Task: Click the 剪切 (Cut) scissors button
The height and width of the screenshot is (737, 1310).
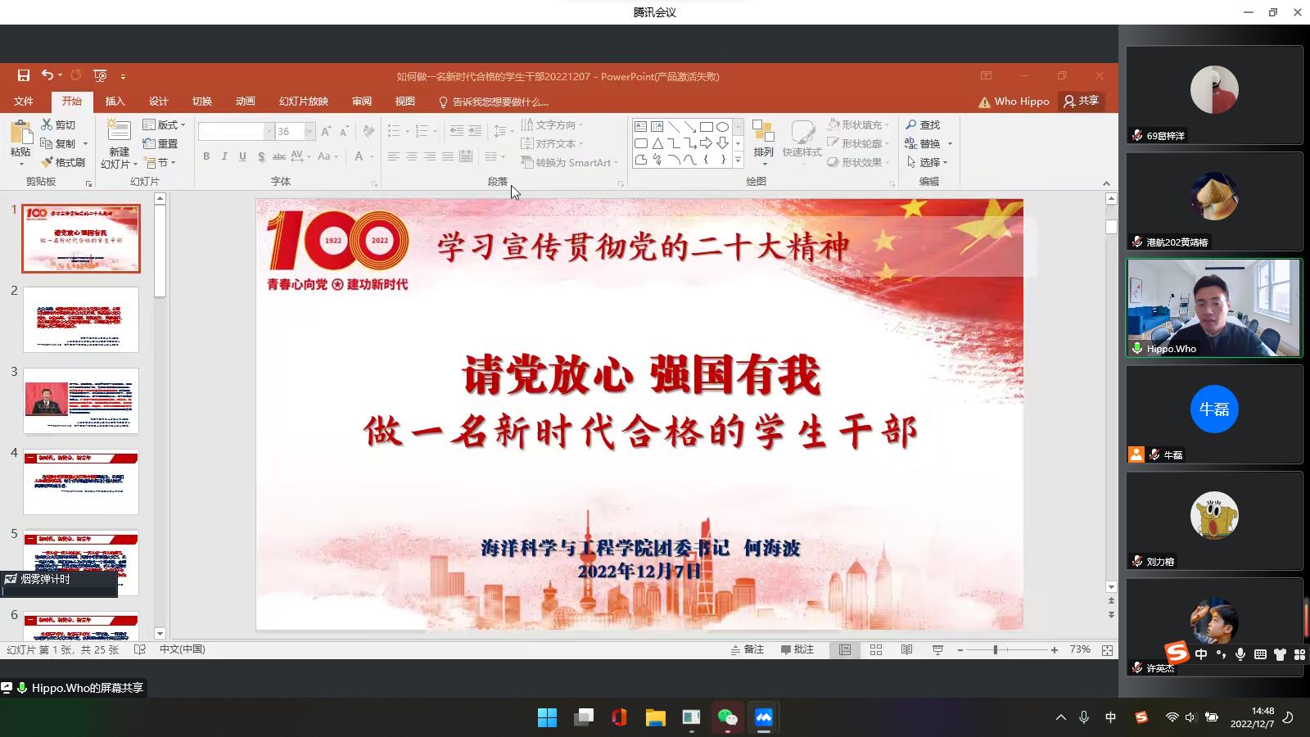Action: coord(59,124)
